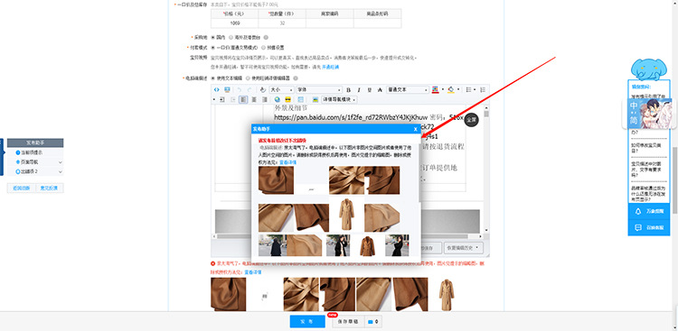Click the ordered list icon
Viewport: 678px width, 331px height.
click(483, 90)
